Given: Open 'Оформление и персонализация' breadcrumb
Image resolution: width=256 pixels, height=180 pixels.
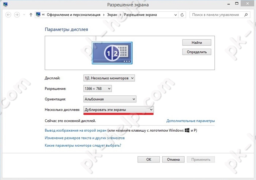Looking at the screenshot, I should coord(74,15).
